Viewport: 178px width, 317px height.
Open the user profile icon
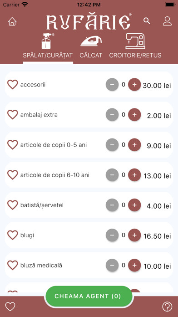[167, 21]
